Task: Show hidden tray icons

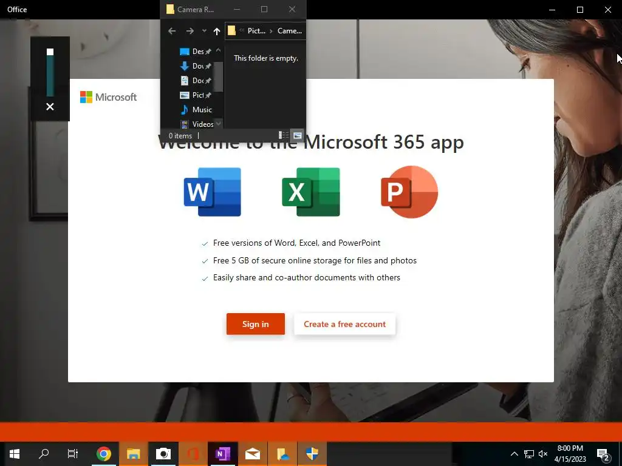Action: click(514, 454)
